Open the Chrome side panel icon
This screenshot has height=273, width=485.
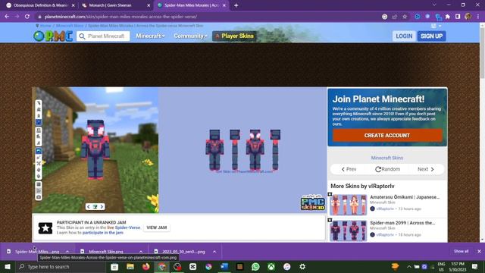coord(458,17)
